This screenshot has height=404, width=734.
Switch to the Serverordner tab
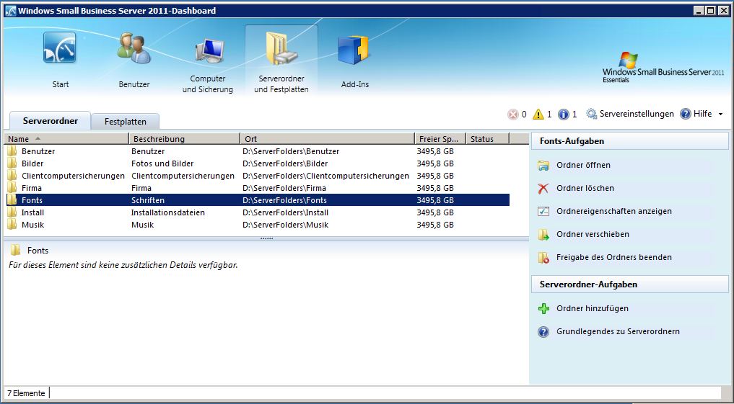50,121
